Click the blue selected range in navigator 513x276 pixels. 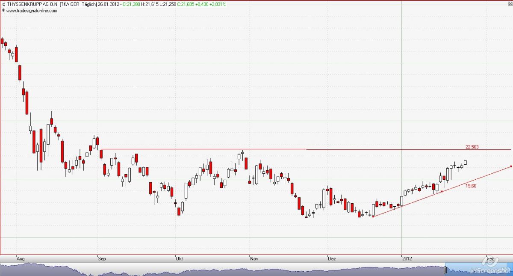pyautogui.click(x=479, y=270)
